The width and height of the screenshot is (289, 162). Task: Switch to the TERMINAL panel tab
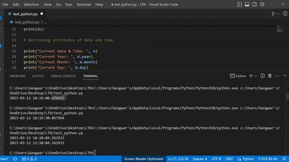90,76
